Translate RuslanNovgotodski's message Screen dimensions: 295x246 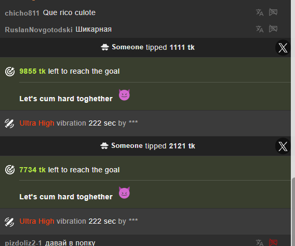(260, 29)
